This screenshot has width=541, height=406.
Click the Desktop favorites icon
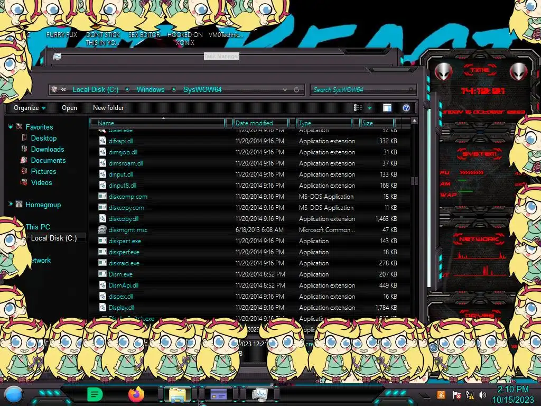point(24,138)
